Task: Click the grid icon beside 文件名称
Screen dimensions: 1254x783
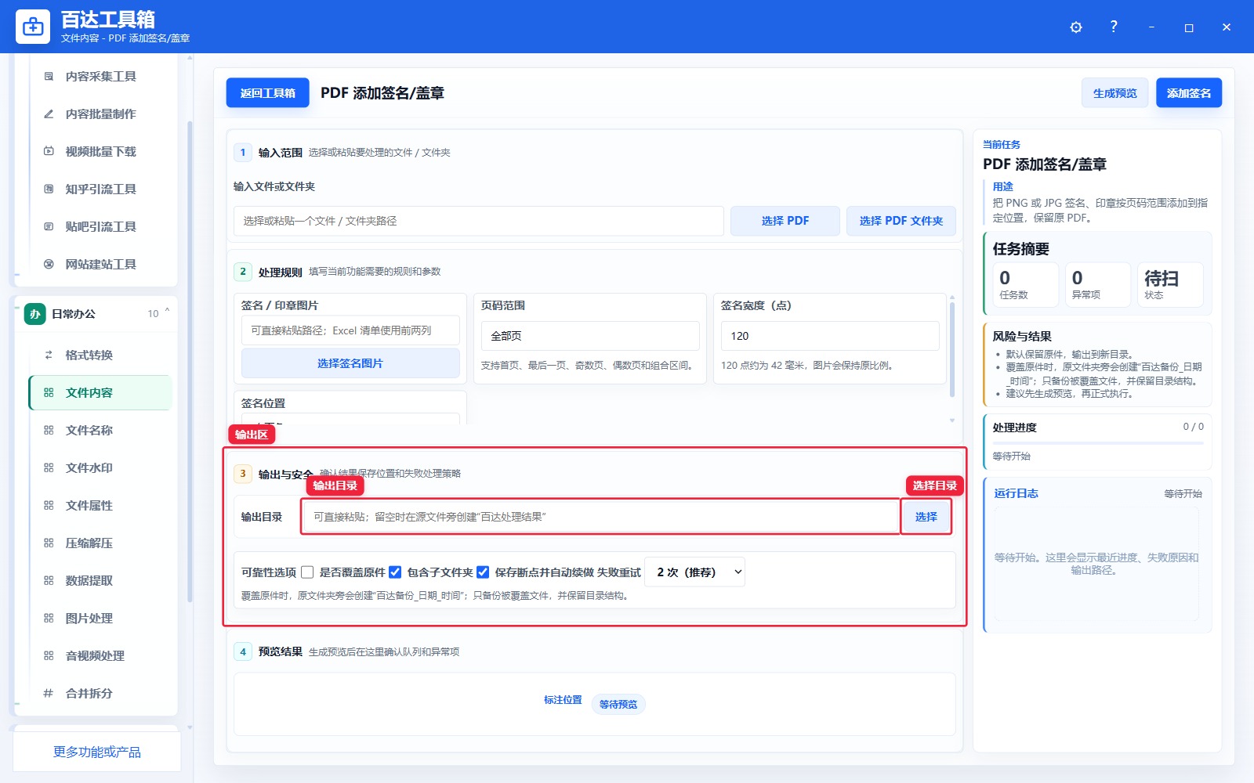Action: 49,430
